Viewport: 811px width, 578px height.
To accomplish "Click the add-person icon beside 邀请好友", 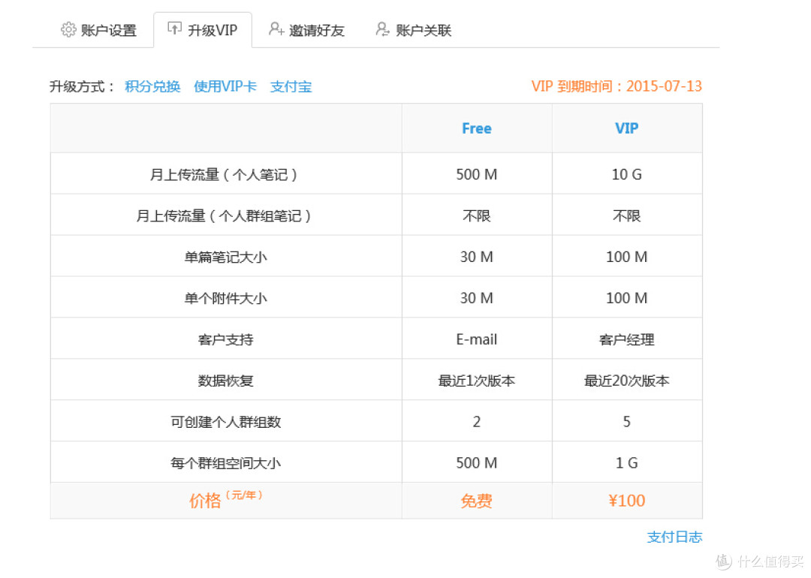I will [276, 29].
